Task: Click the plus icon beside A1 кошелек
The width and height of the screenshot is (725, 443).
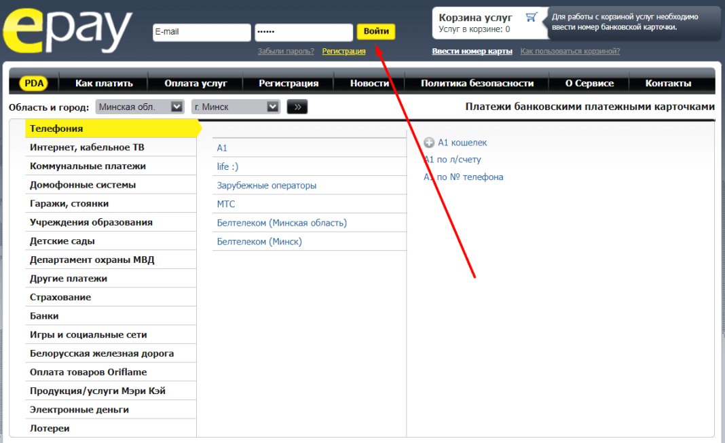Action: 428,143
